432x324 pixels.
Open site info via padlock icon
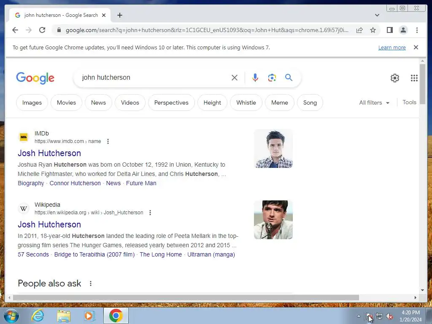[59, 30]
